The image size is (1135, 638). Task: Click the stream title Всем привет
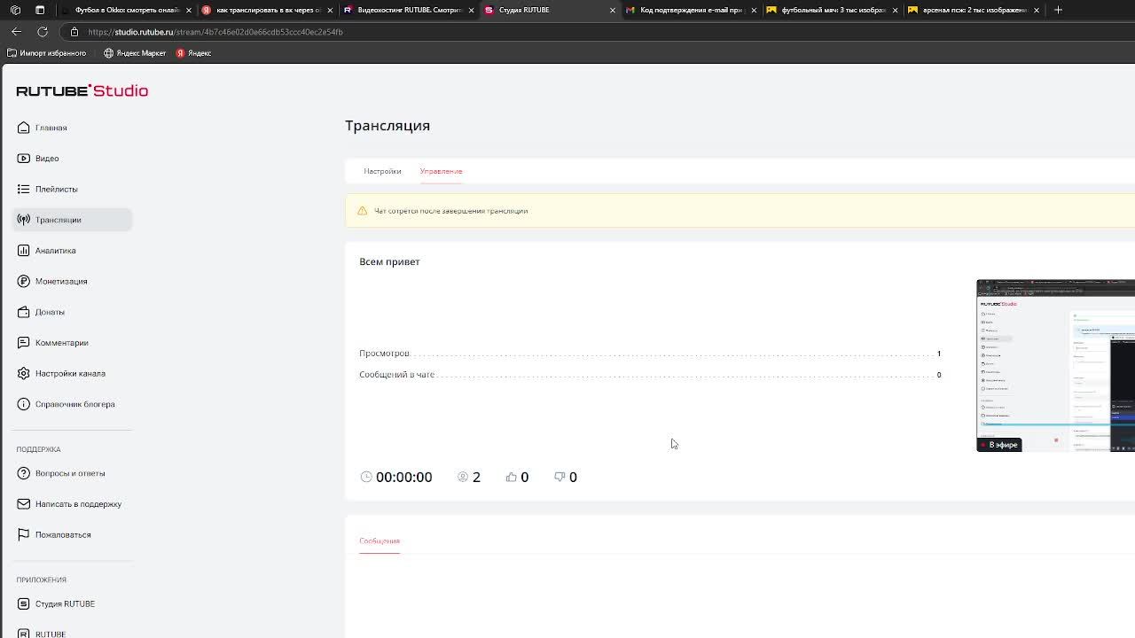(x=389, y=261)
